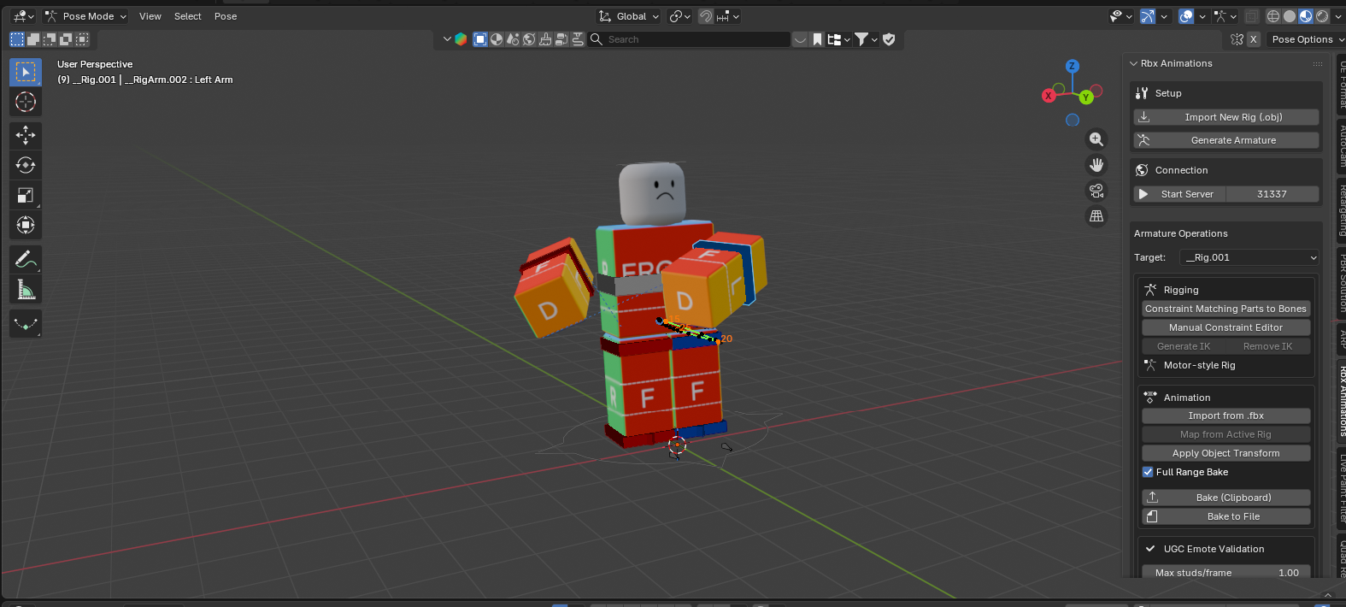Screen dimensions: 1346x607
Task: Collapse UGC Emote Validation section
Action: coord(1151,549)
